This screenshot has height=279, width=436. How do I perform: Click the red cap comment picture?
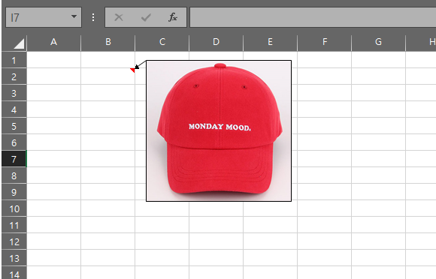[x=219, y=130]
